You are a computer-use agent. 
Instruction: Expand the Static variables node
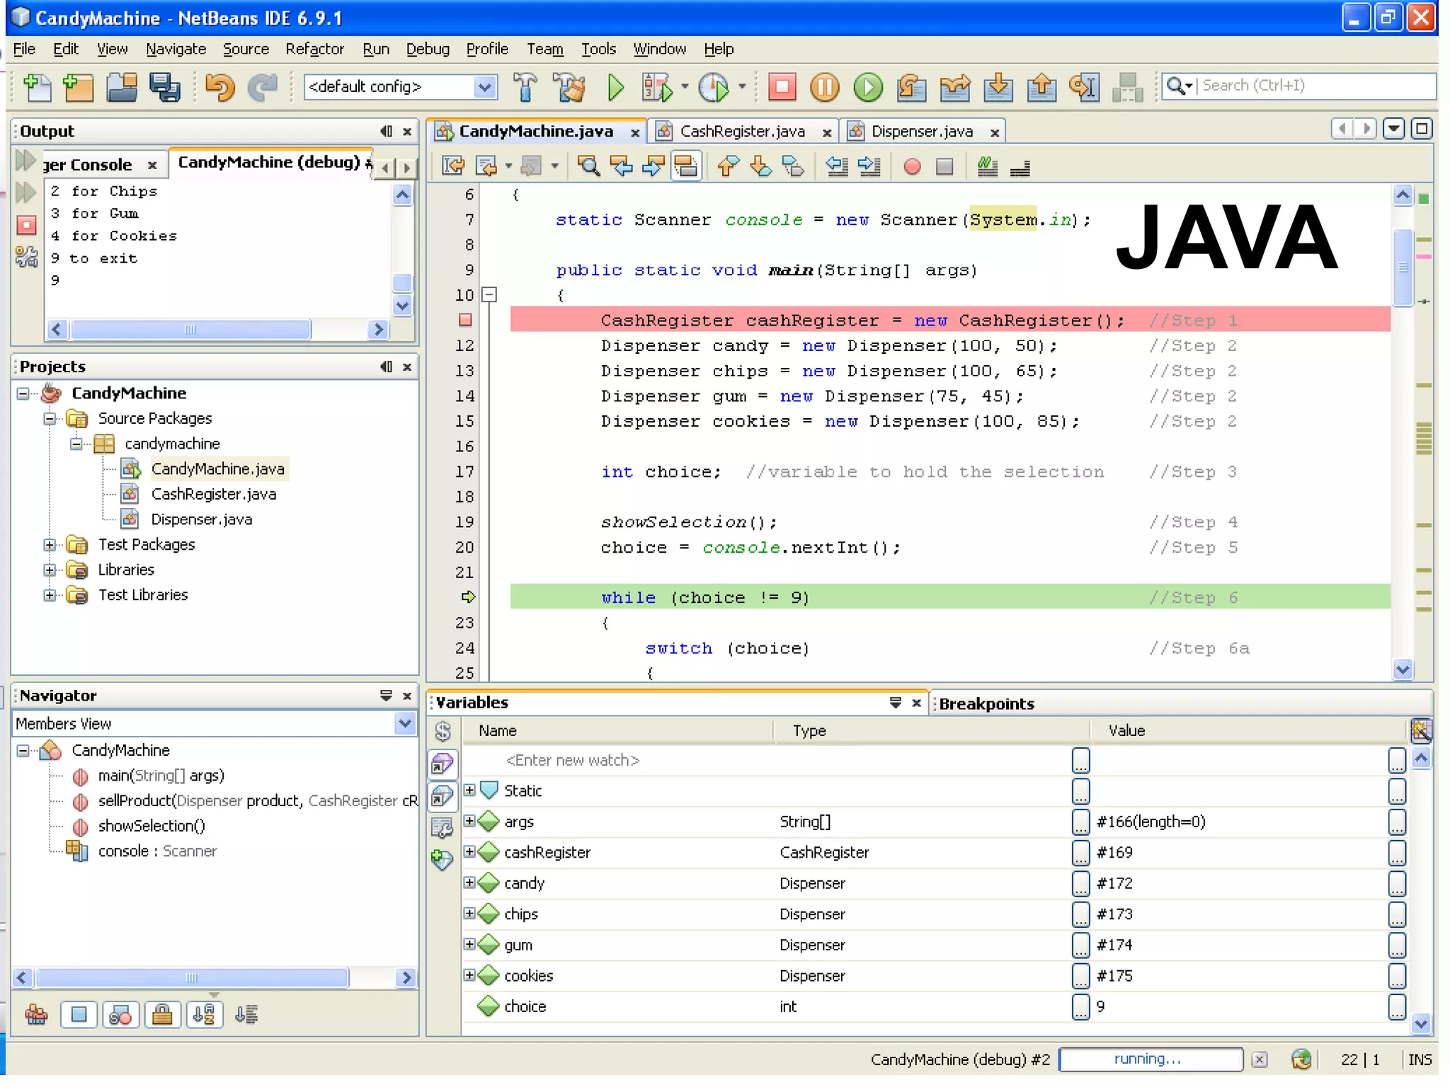pos(469,790)
